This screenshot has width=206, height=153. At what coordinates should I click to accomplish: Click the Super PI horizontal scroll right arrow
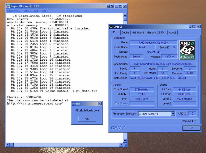click(121, 144)
